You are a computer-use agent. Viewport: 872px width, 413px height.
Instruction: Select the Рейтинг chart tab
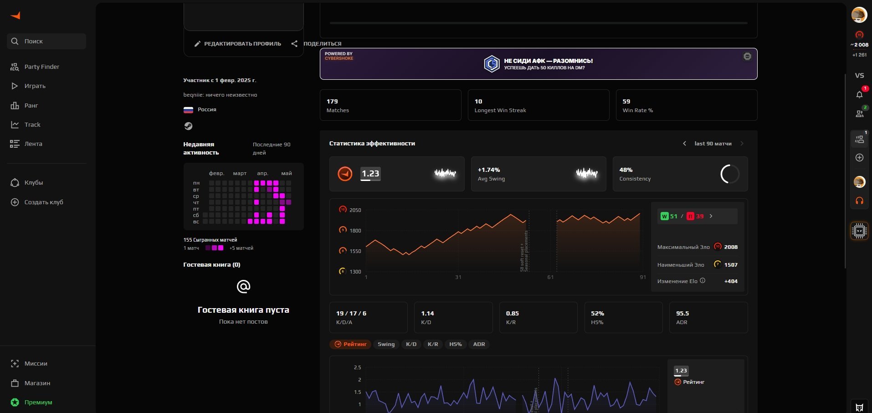point(350,344)
